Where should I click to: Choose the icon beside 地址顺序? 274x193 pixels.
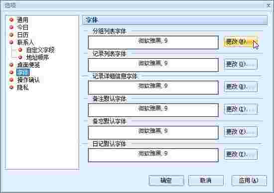(20, 57)
